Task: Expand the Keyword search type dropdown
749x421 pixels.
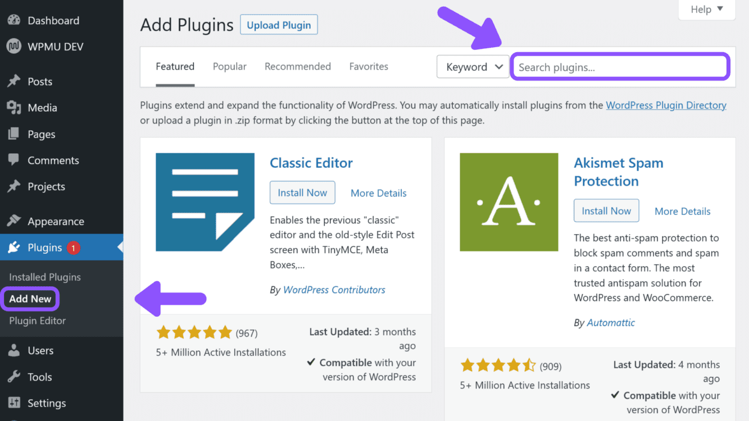Action: (x=473, y=67)
